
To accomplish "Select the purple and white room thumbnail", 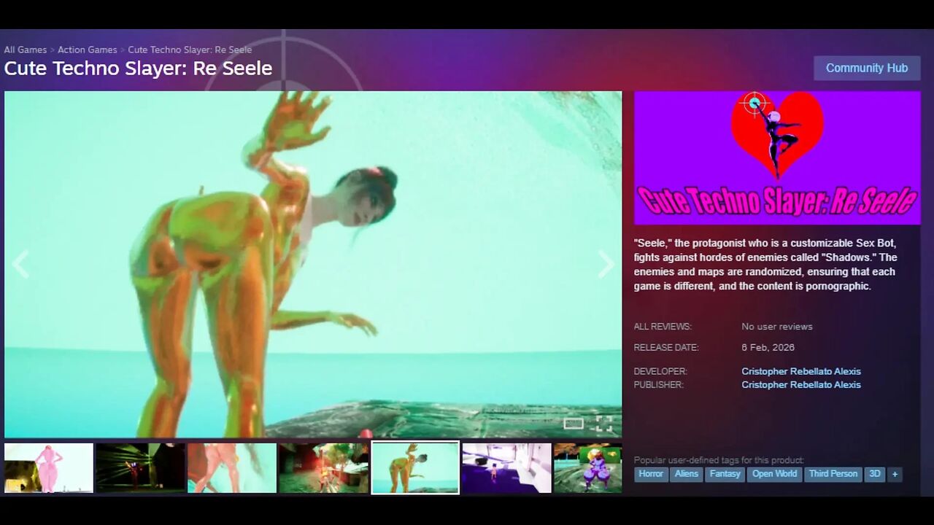I will (x=506, y=468).
